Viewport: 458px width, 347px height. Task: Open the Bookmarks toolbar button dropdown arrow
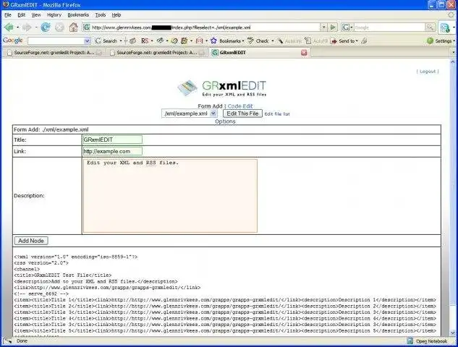pos(243,41)
